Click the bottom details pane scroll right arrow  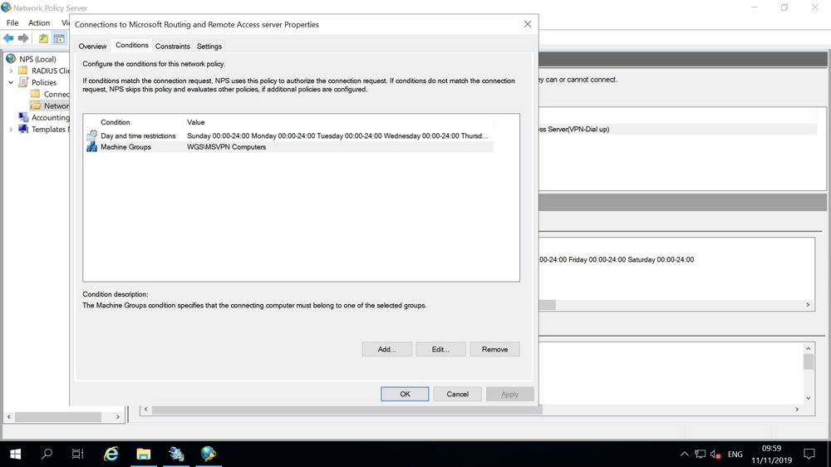[797, 409]
